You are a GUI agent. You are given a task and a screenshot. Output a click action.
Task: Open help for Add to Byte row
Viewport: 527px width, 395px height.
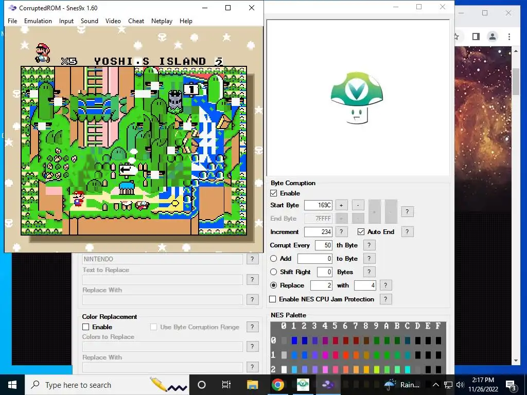pos(369,259)
